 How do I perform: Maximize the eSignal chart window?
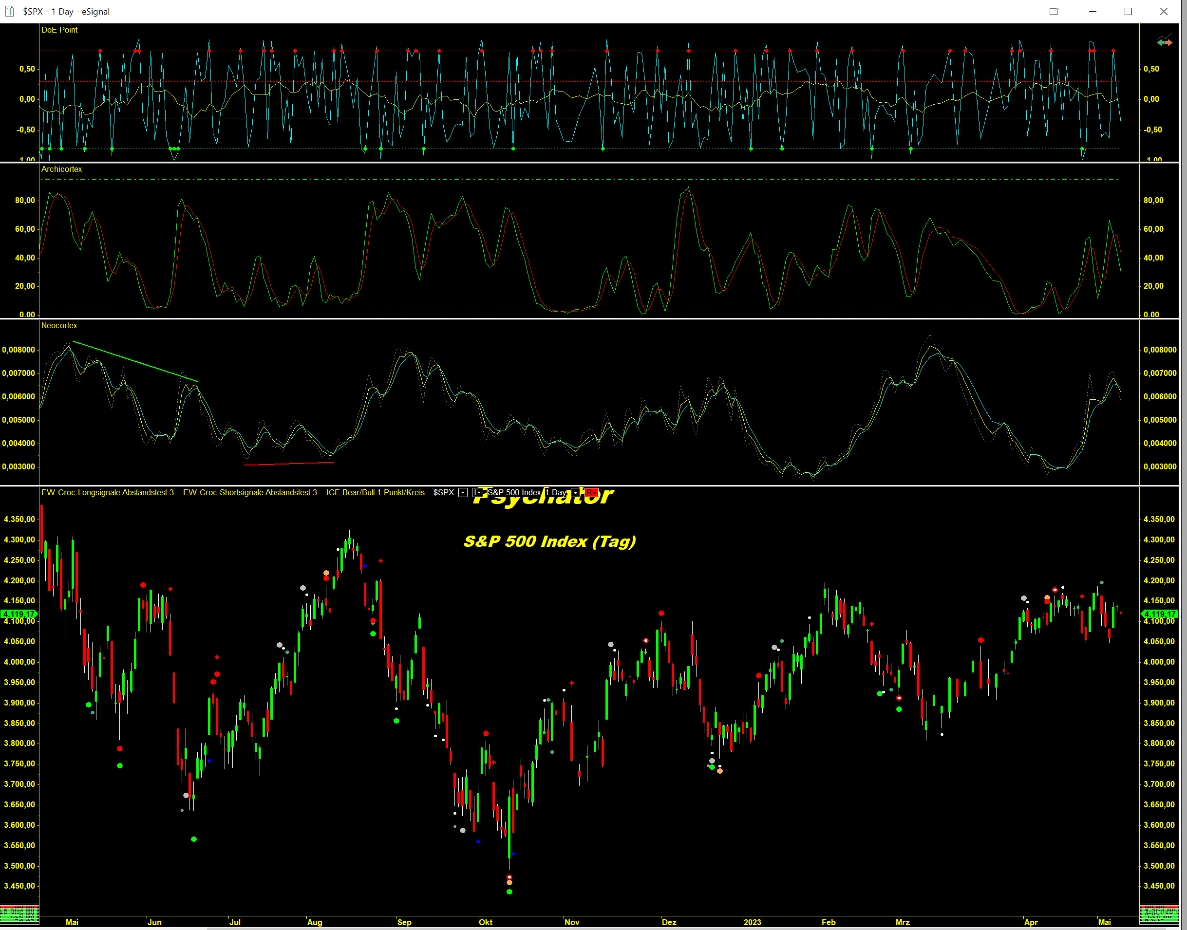[x=1128, y=11]
